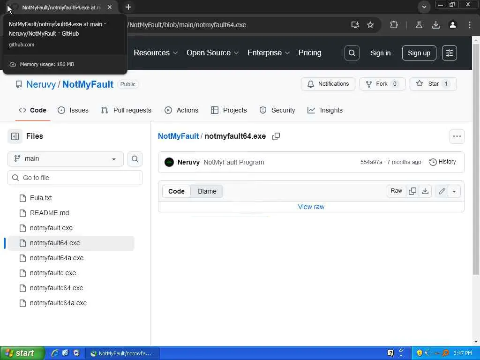Open Neruvy owner profile link

coord(41,84)
